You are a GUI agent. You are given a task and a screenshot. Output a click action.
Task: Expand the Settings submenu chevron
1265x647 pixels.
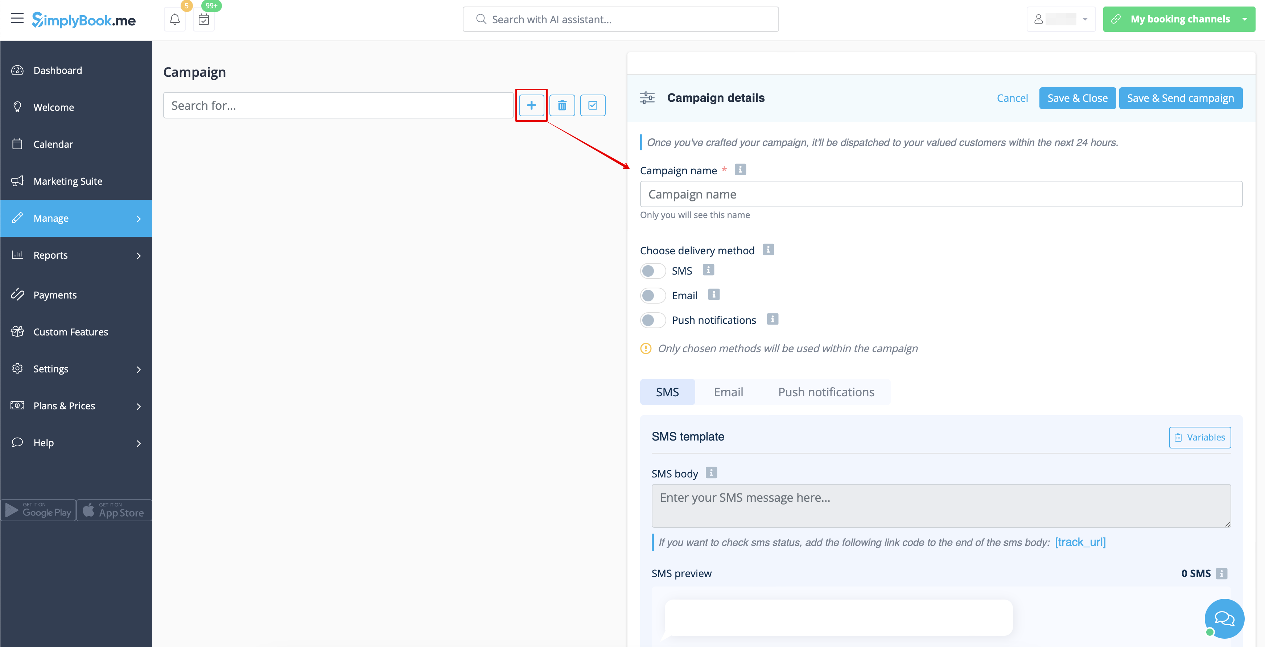pyautogui.click(x=139, y=370)
